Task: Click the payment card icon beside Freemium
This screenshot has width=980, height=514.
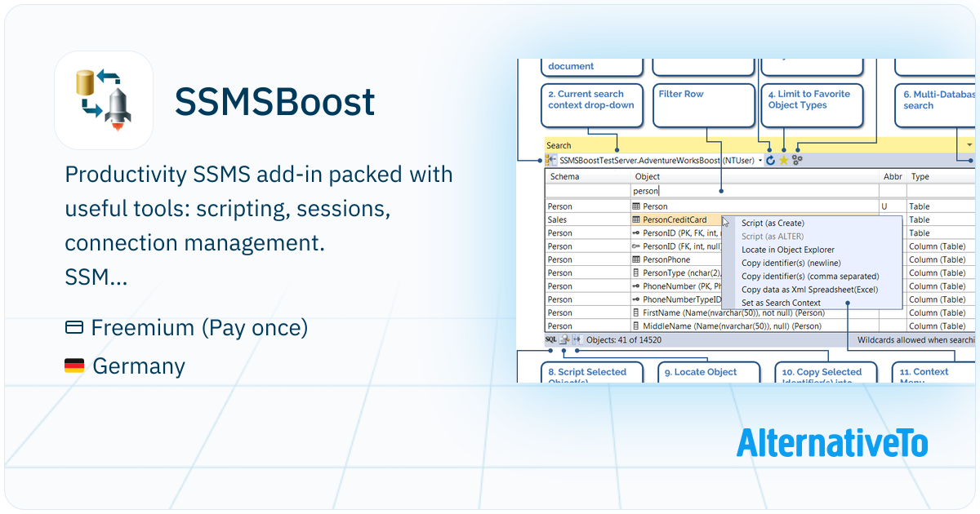Action: [74, 328]
